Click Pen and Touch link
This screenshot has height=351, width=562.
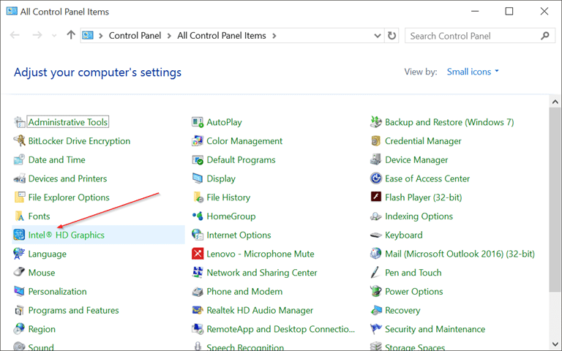pos(413,273)
